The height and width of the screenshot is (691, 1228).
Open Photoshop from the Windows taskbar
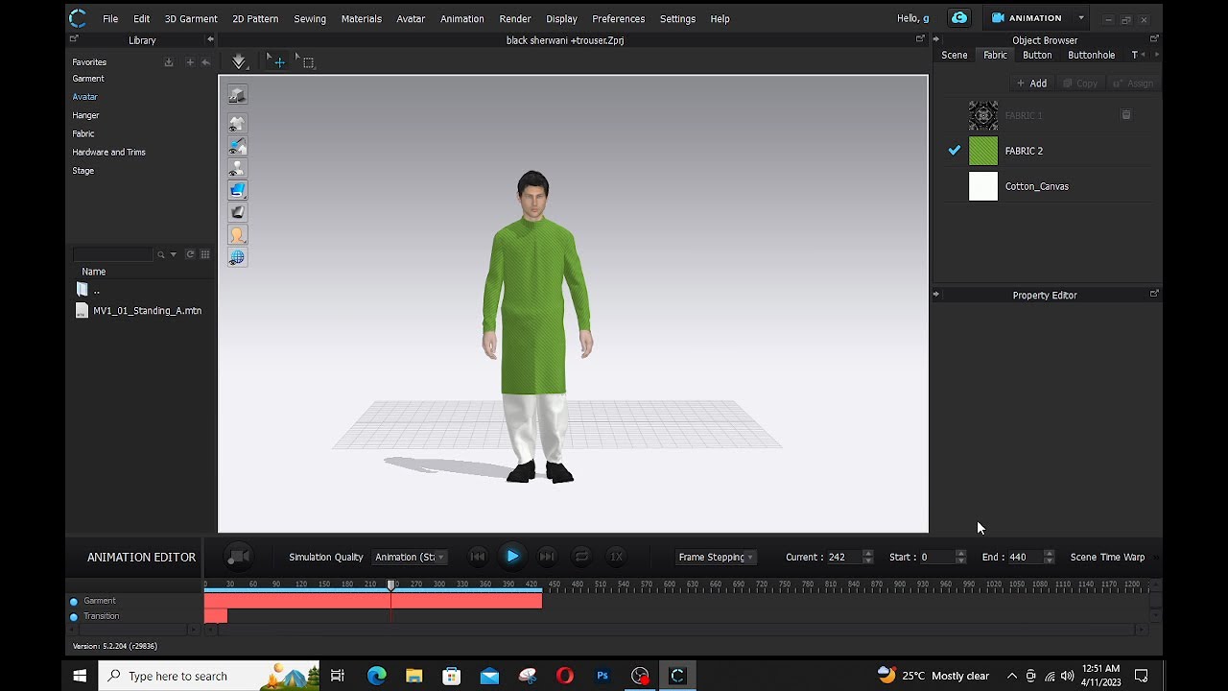[602, 676]
